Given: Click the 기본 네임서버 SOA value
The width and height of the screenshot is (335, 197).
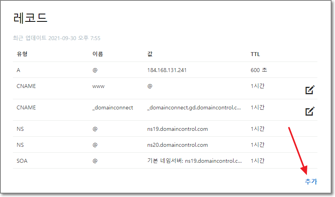Looking at the screenshot, I should [194, 161].
